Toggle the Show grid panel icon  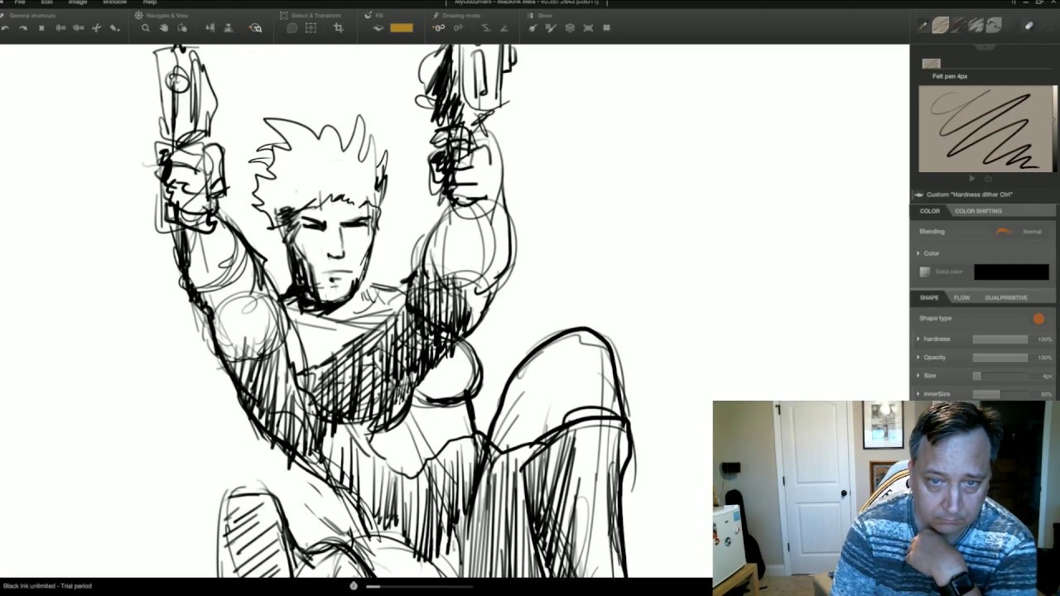click(x=606, y=28)
